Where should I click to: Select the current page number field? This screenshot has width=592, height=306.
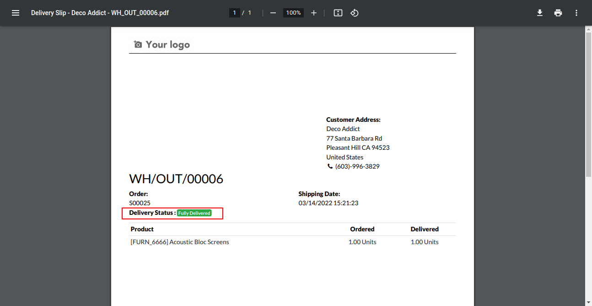(235, 13)
